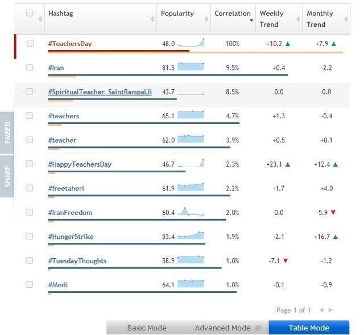The height and width of the screenshot is (335, 364).
Task: Open the #SpiritualTeacher_SaintRampalJi hashtag link
Action: [x=100, y=92]
